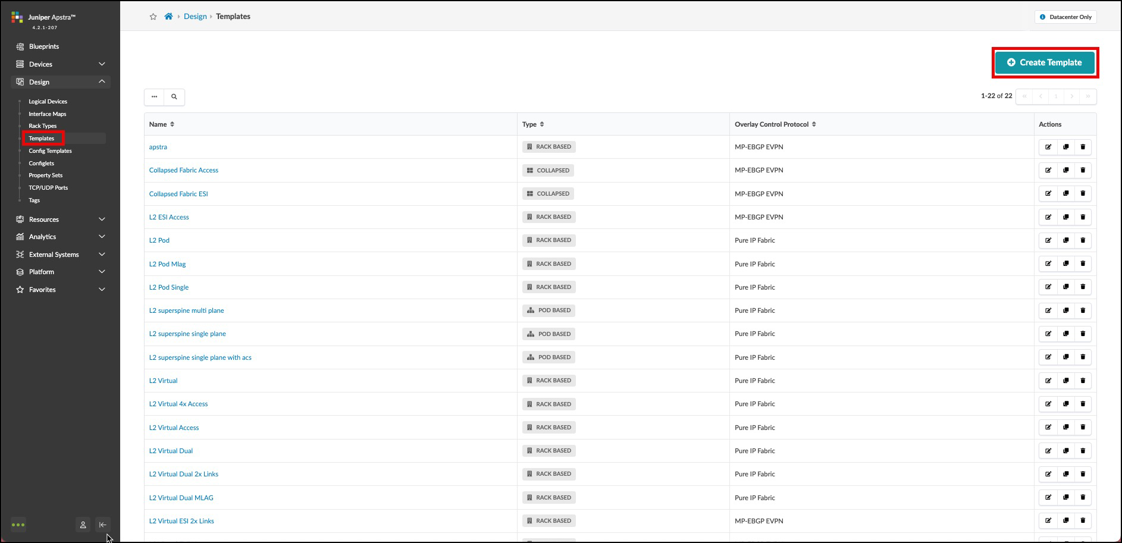Delete the L2 Pod template
Image resolution: width=1122 pixels, height=543 pixels.
(x=1083, y=240)
